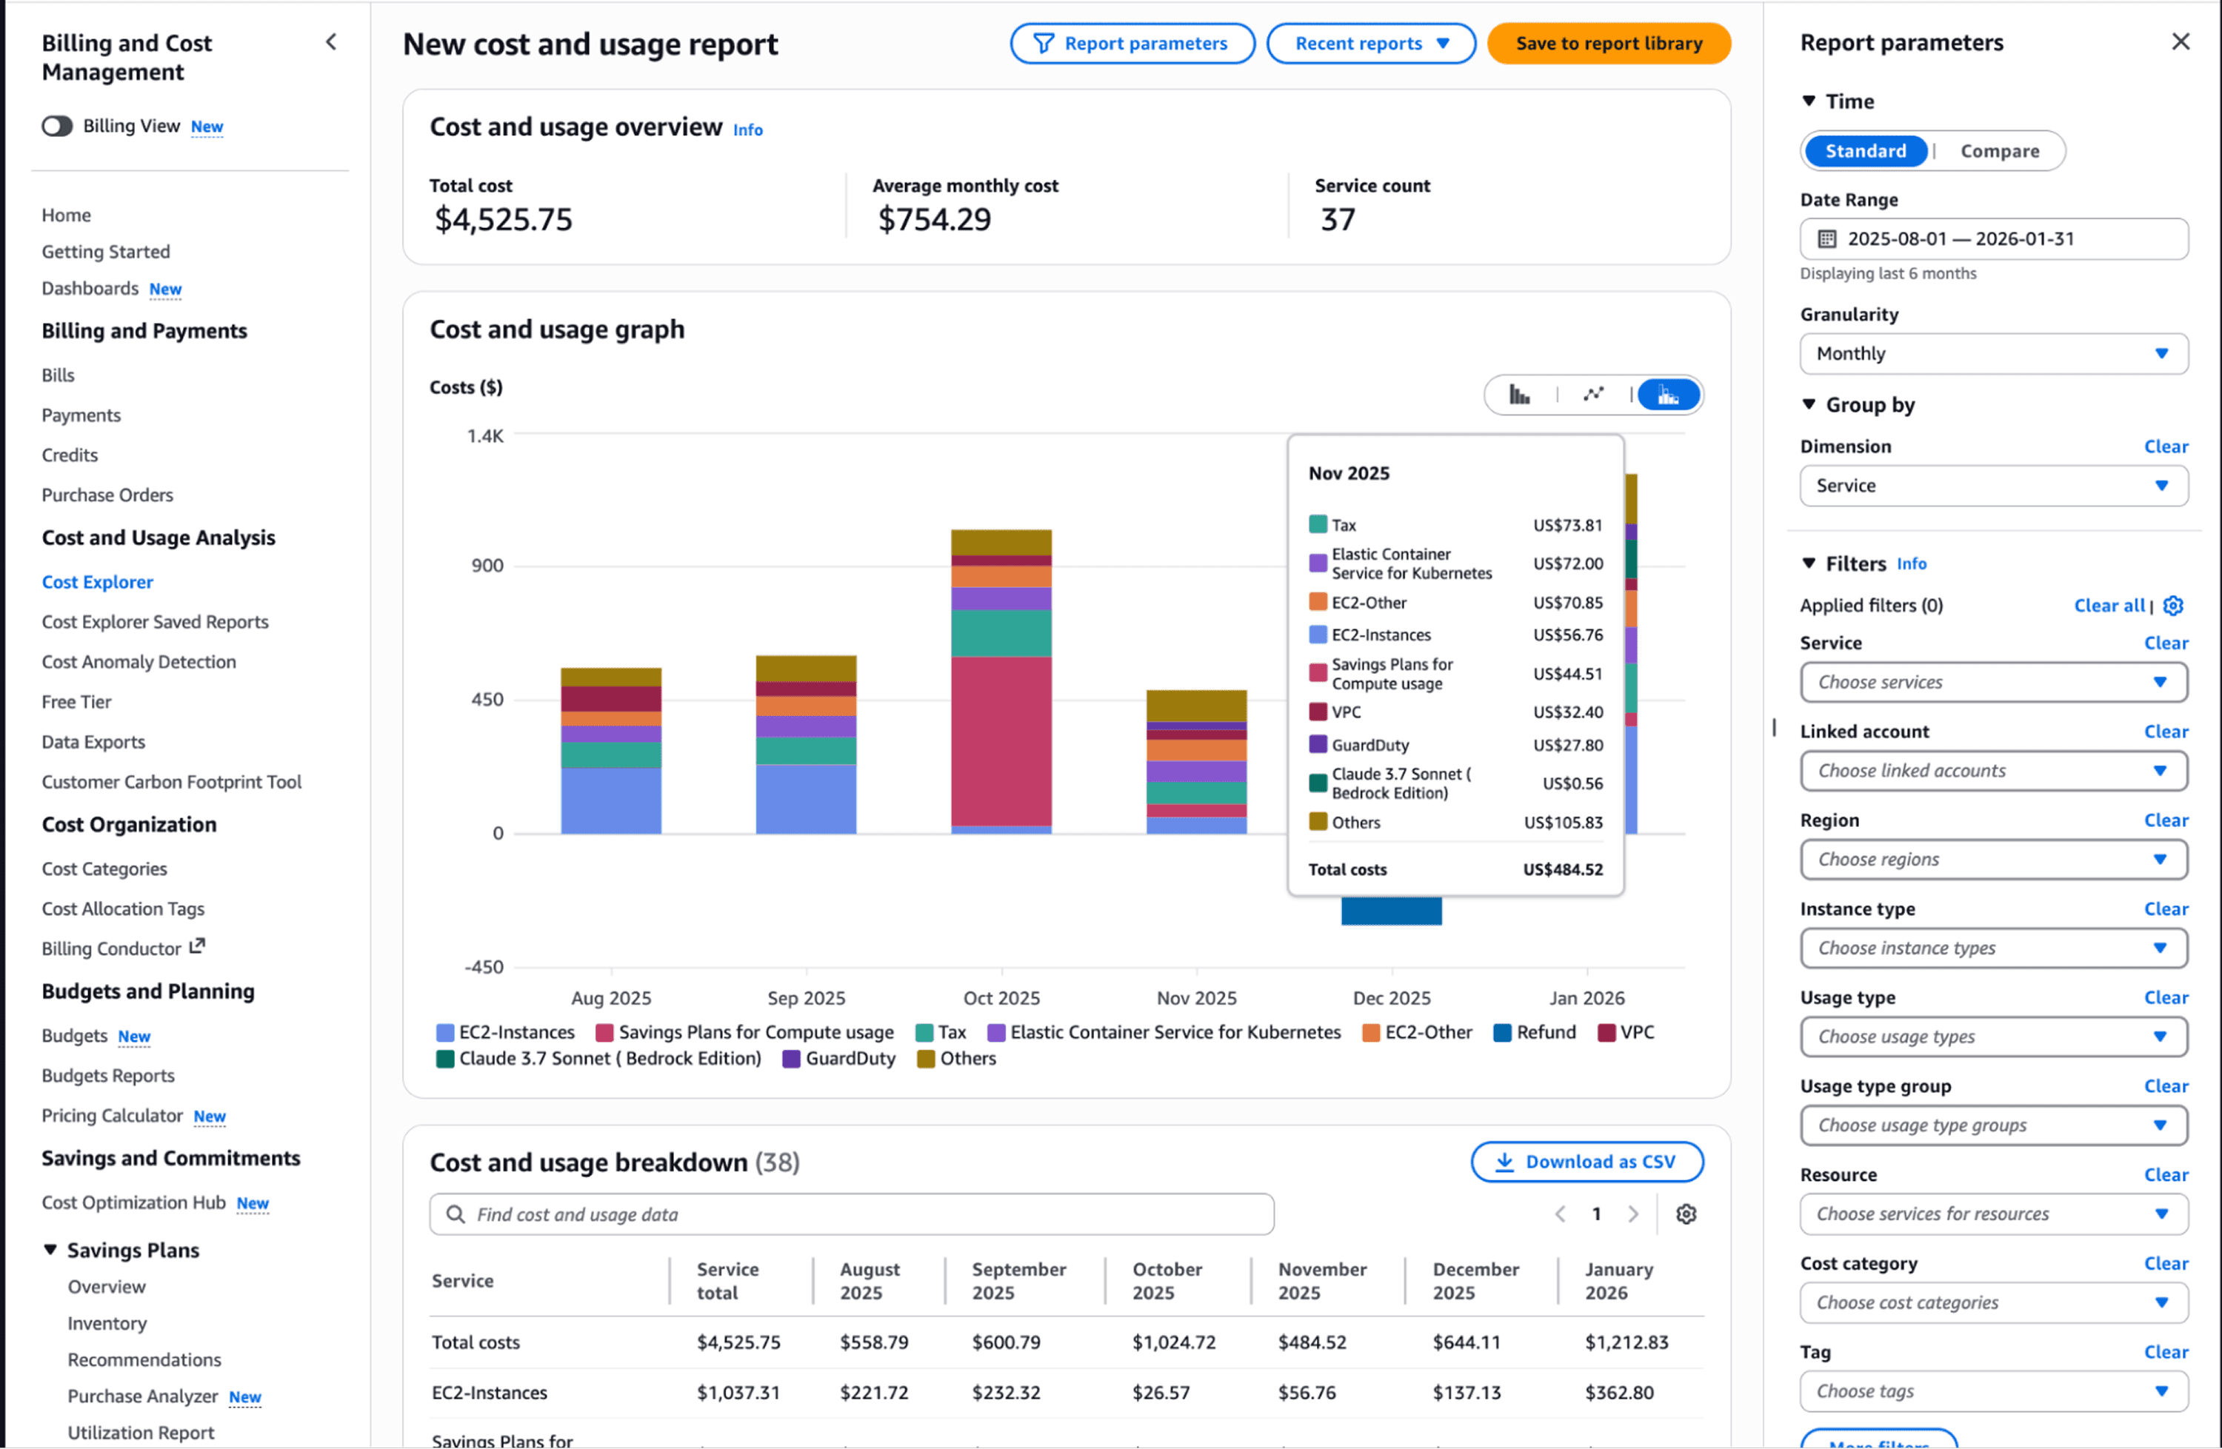
Task: Select Standard time mode
Action: point(1865,151)
